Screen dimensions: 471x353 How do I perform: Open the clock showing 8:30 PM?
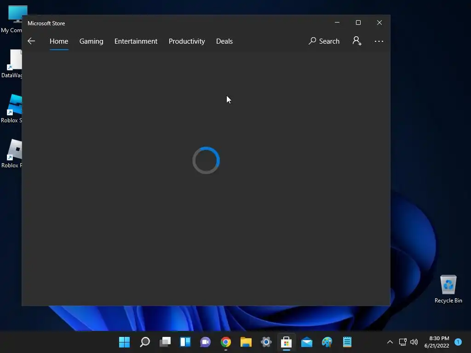(437, 342)
